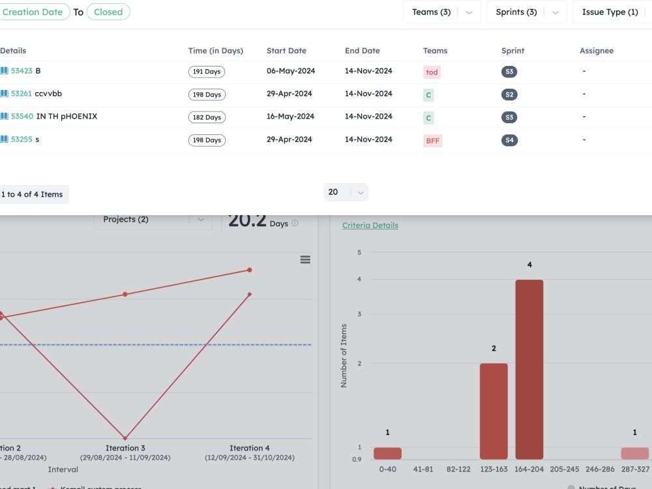Click the S3 sprint badge for 53540
The height and width of the screenshot is (489, 652).
509,117
